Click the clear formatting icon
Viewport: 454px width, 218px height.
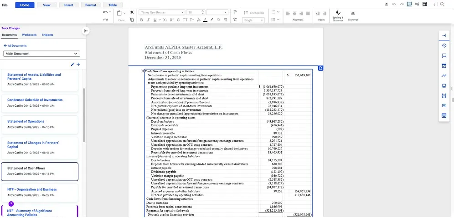coord(235,20)
